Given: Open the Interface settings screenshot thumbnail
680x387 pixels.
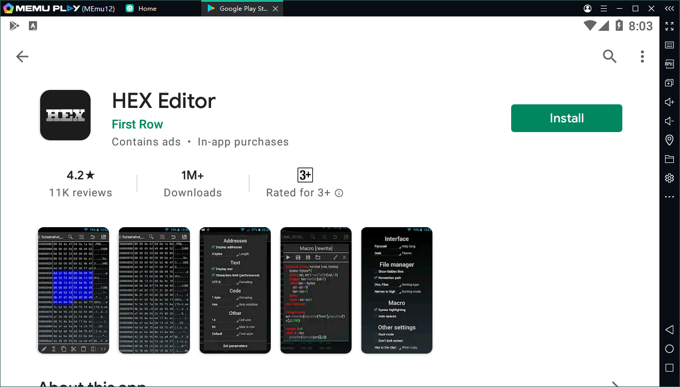Looking at the screenshot, I should 396,290.
